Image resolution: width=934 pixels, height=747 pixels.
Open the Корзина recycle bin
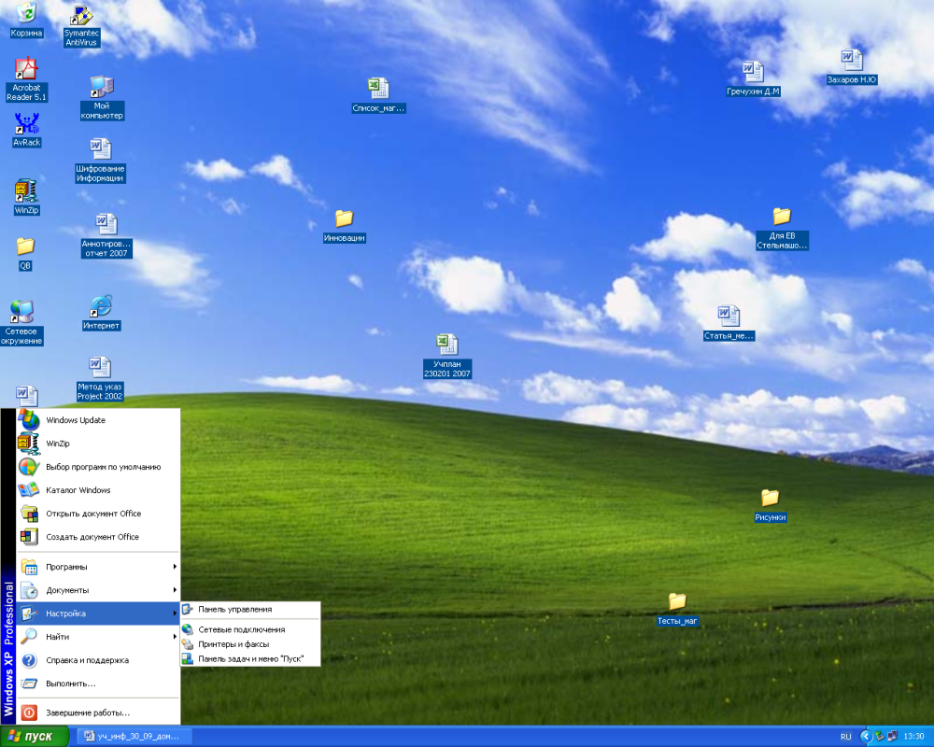26,14
